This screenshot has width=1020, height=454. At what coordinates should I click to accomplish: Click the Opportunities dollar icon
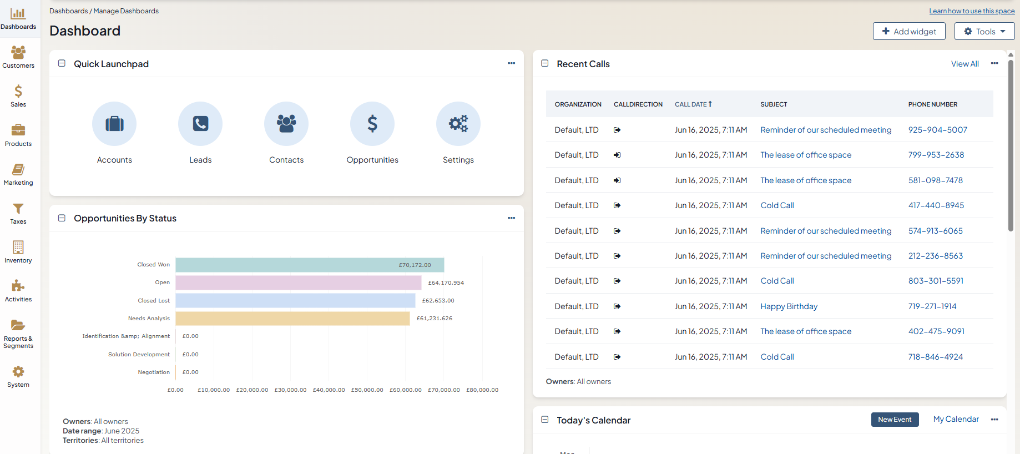pos(372,124)
